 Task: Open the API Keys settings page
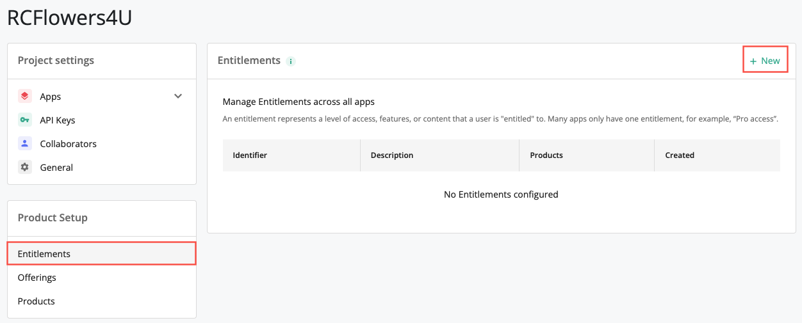pos(58,120)
